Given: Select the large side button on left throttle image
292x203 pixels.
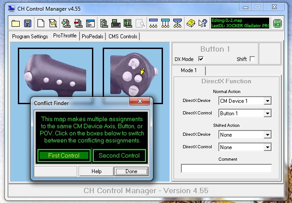Looking at the screenshot, I should (28, 77).
